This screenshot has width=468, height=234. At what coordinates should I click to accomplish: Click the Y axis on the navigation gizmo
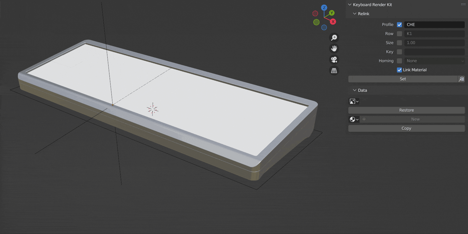332,13
